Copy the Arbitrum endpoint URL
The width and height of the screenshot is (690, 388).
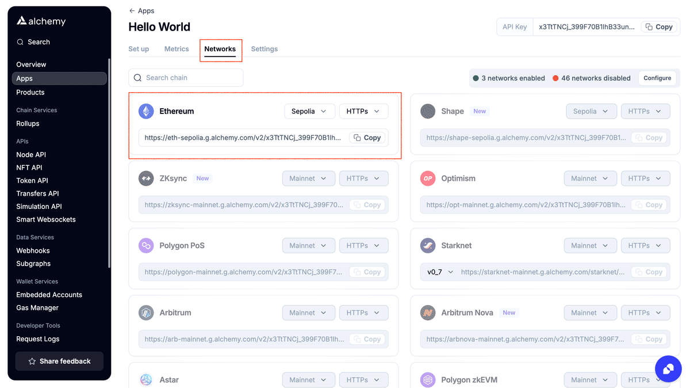coord(367,339)
